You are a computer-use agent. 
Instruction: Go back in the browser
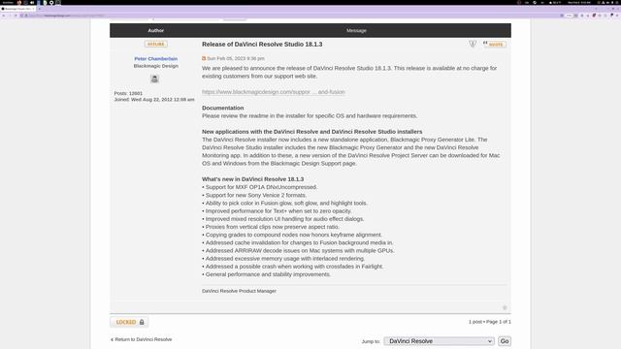point(4,16)
